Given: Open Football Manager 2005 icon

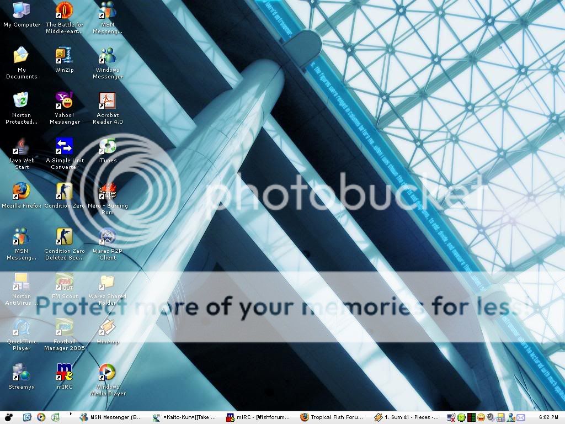Looking at the screenshot, I should click(x=65, y=327).
